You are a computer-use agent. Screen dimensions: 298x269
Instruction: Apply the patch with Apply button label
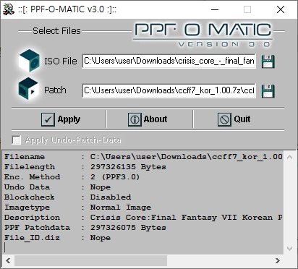coord(69,119)
